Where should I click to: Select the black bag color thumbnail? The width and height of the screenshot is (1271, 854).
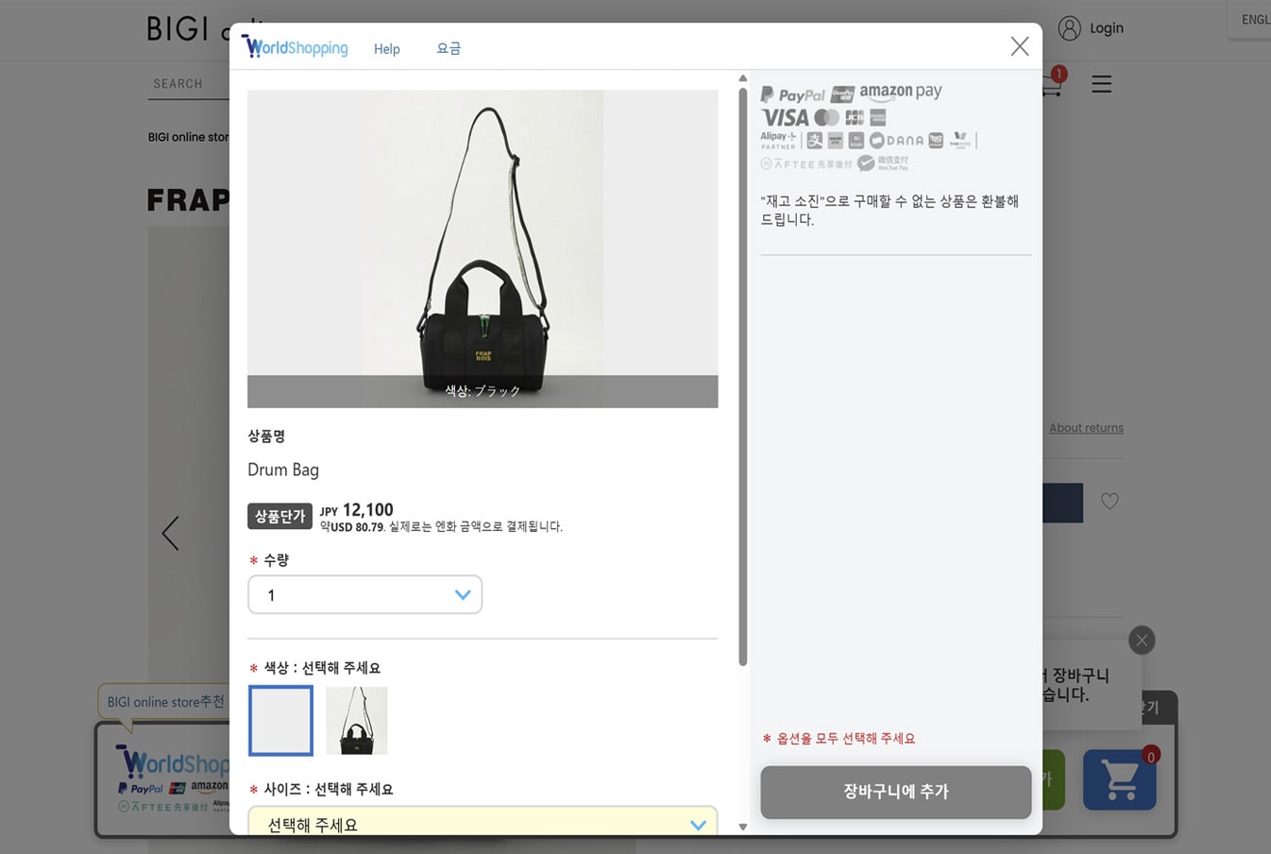coord(357,721)
